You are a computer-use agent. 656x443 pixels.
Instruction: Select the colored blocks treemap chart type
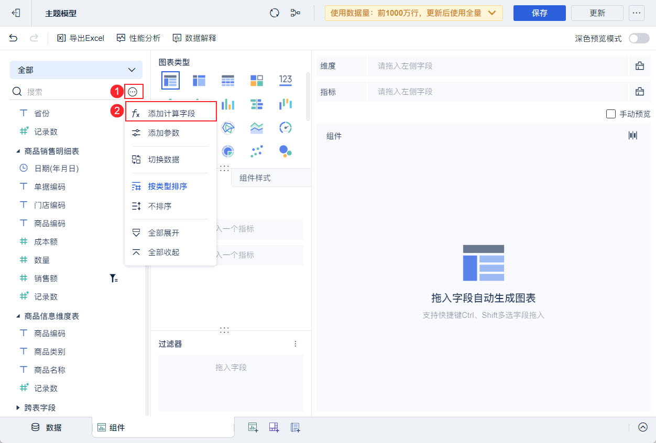[x=257, y=80]
